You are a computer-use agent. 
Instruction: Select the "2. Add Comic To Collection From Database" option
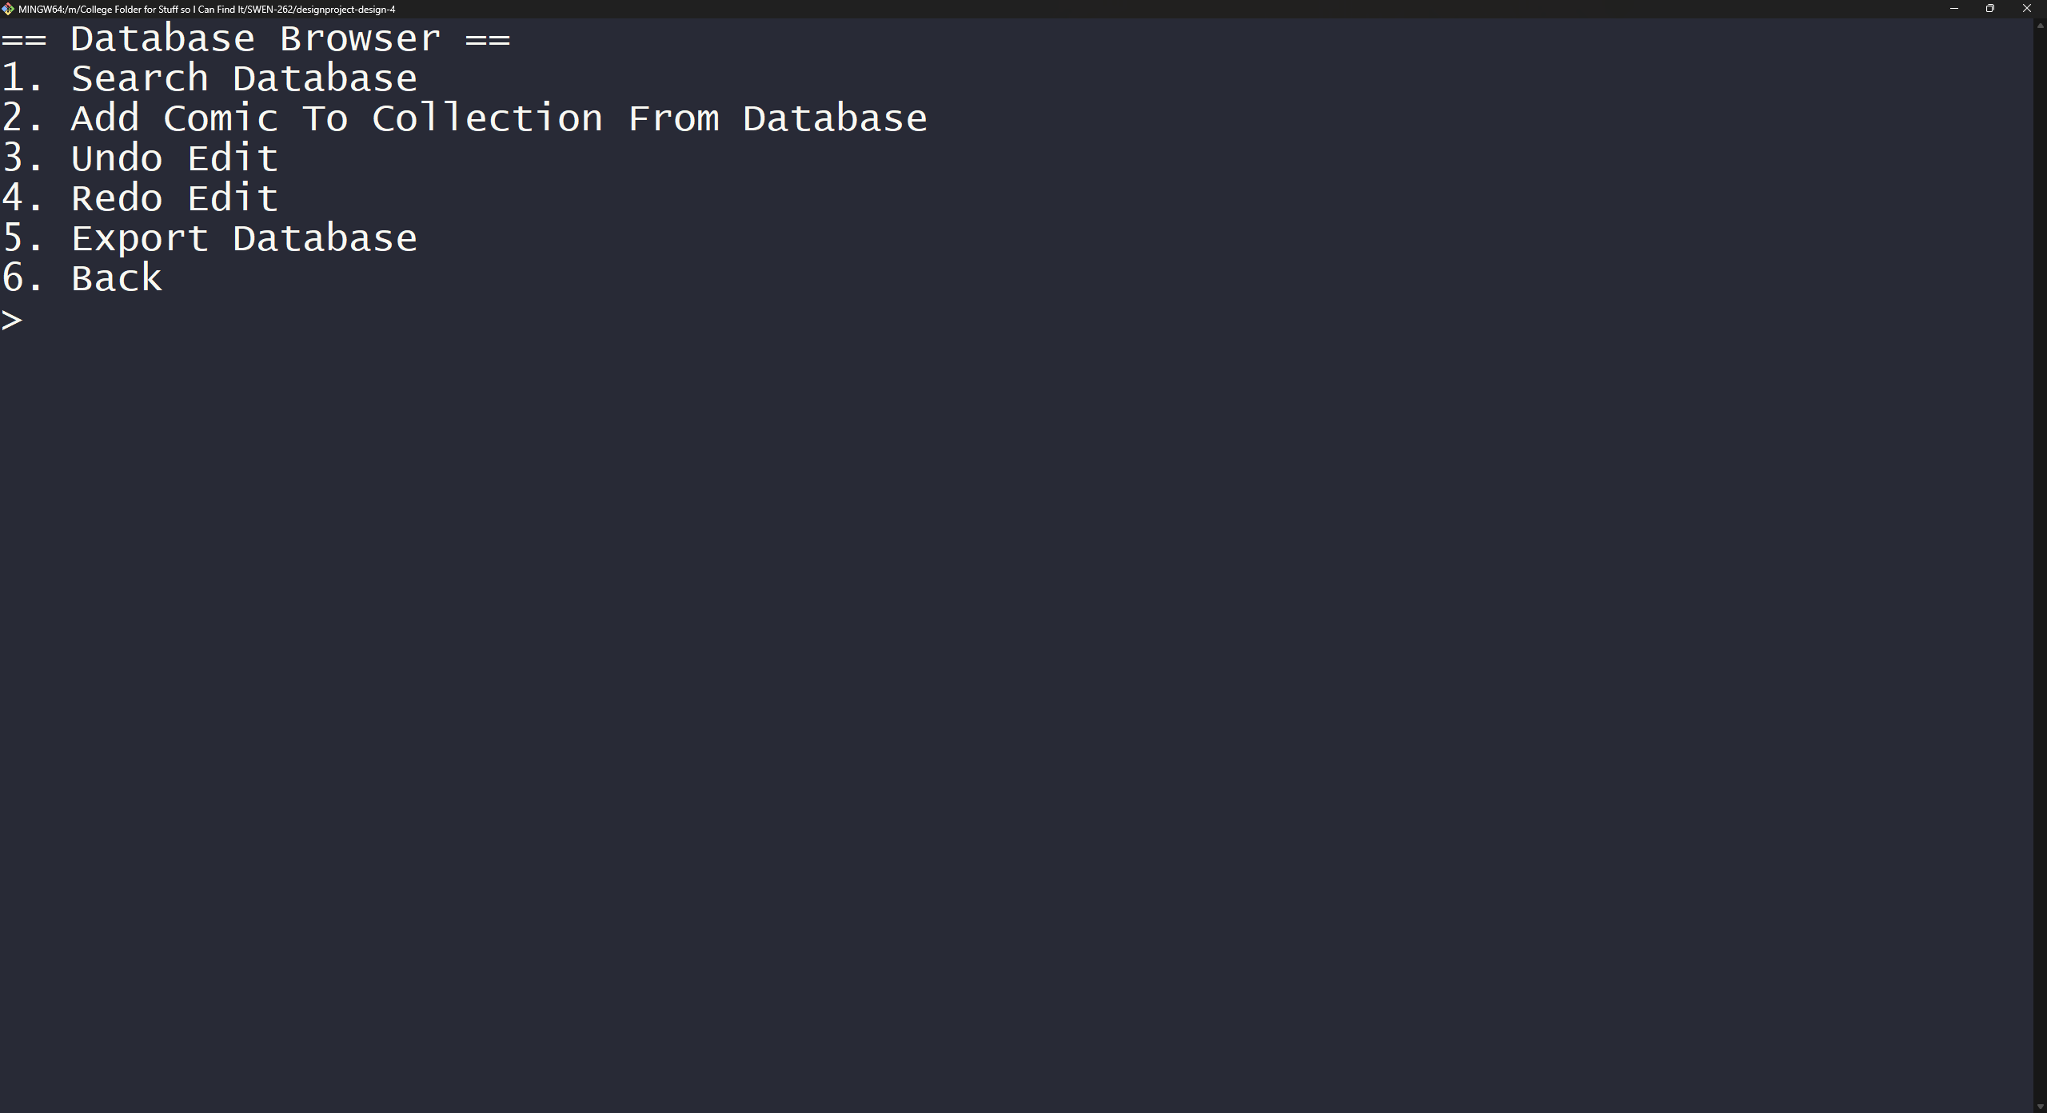(464, 118)
